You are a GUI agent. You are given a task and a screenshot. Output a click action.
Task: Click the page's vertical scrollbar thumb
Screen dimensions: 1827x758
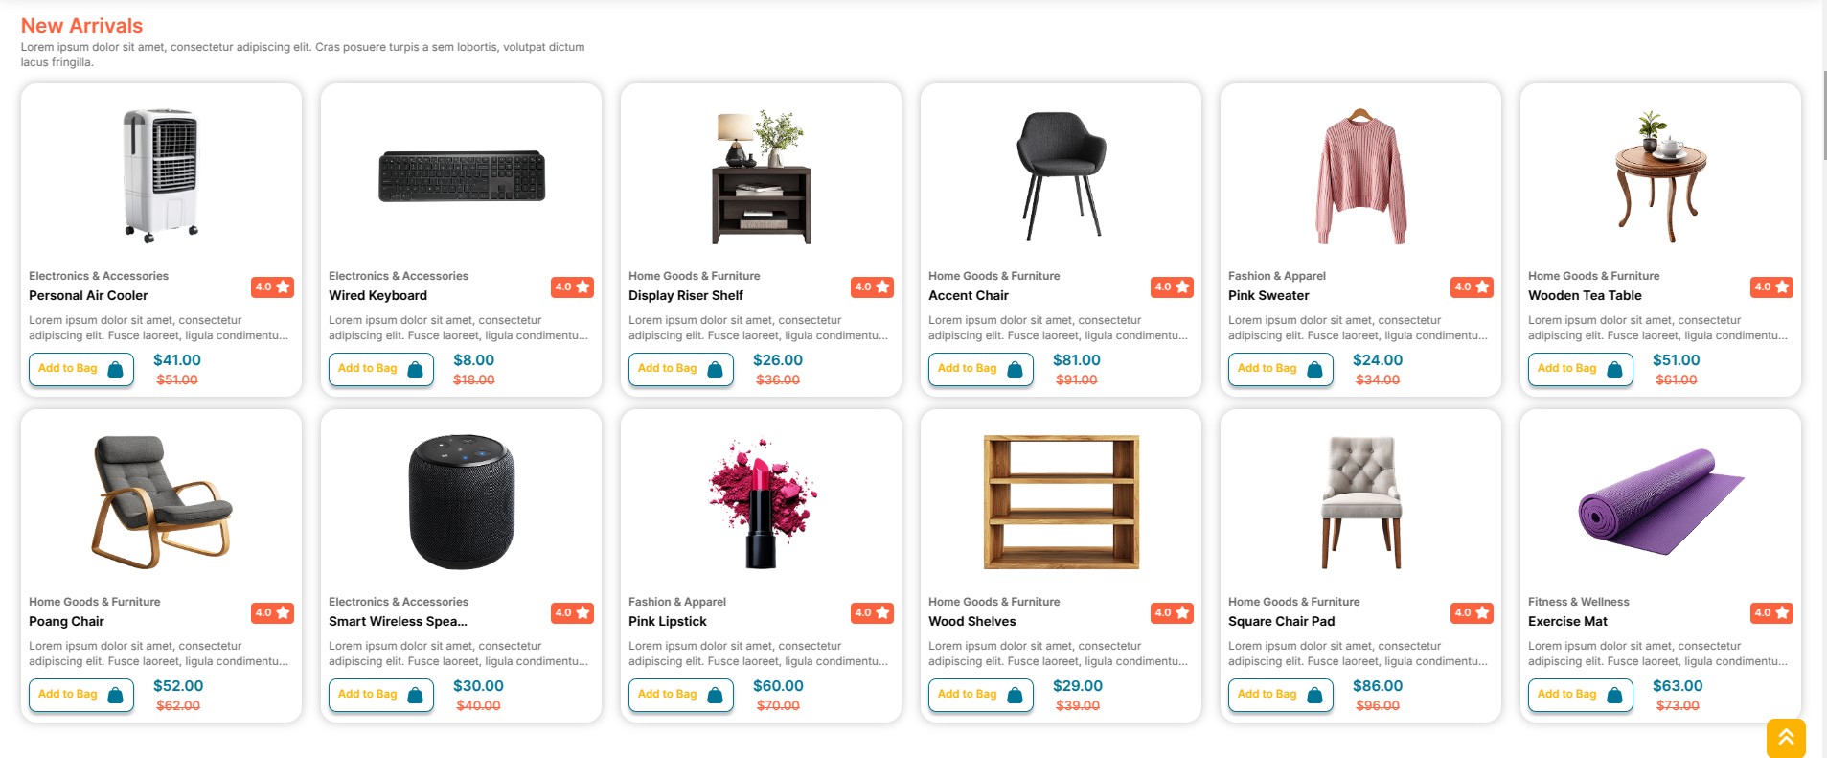1823,115
